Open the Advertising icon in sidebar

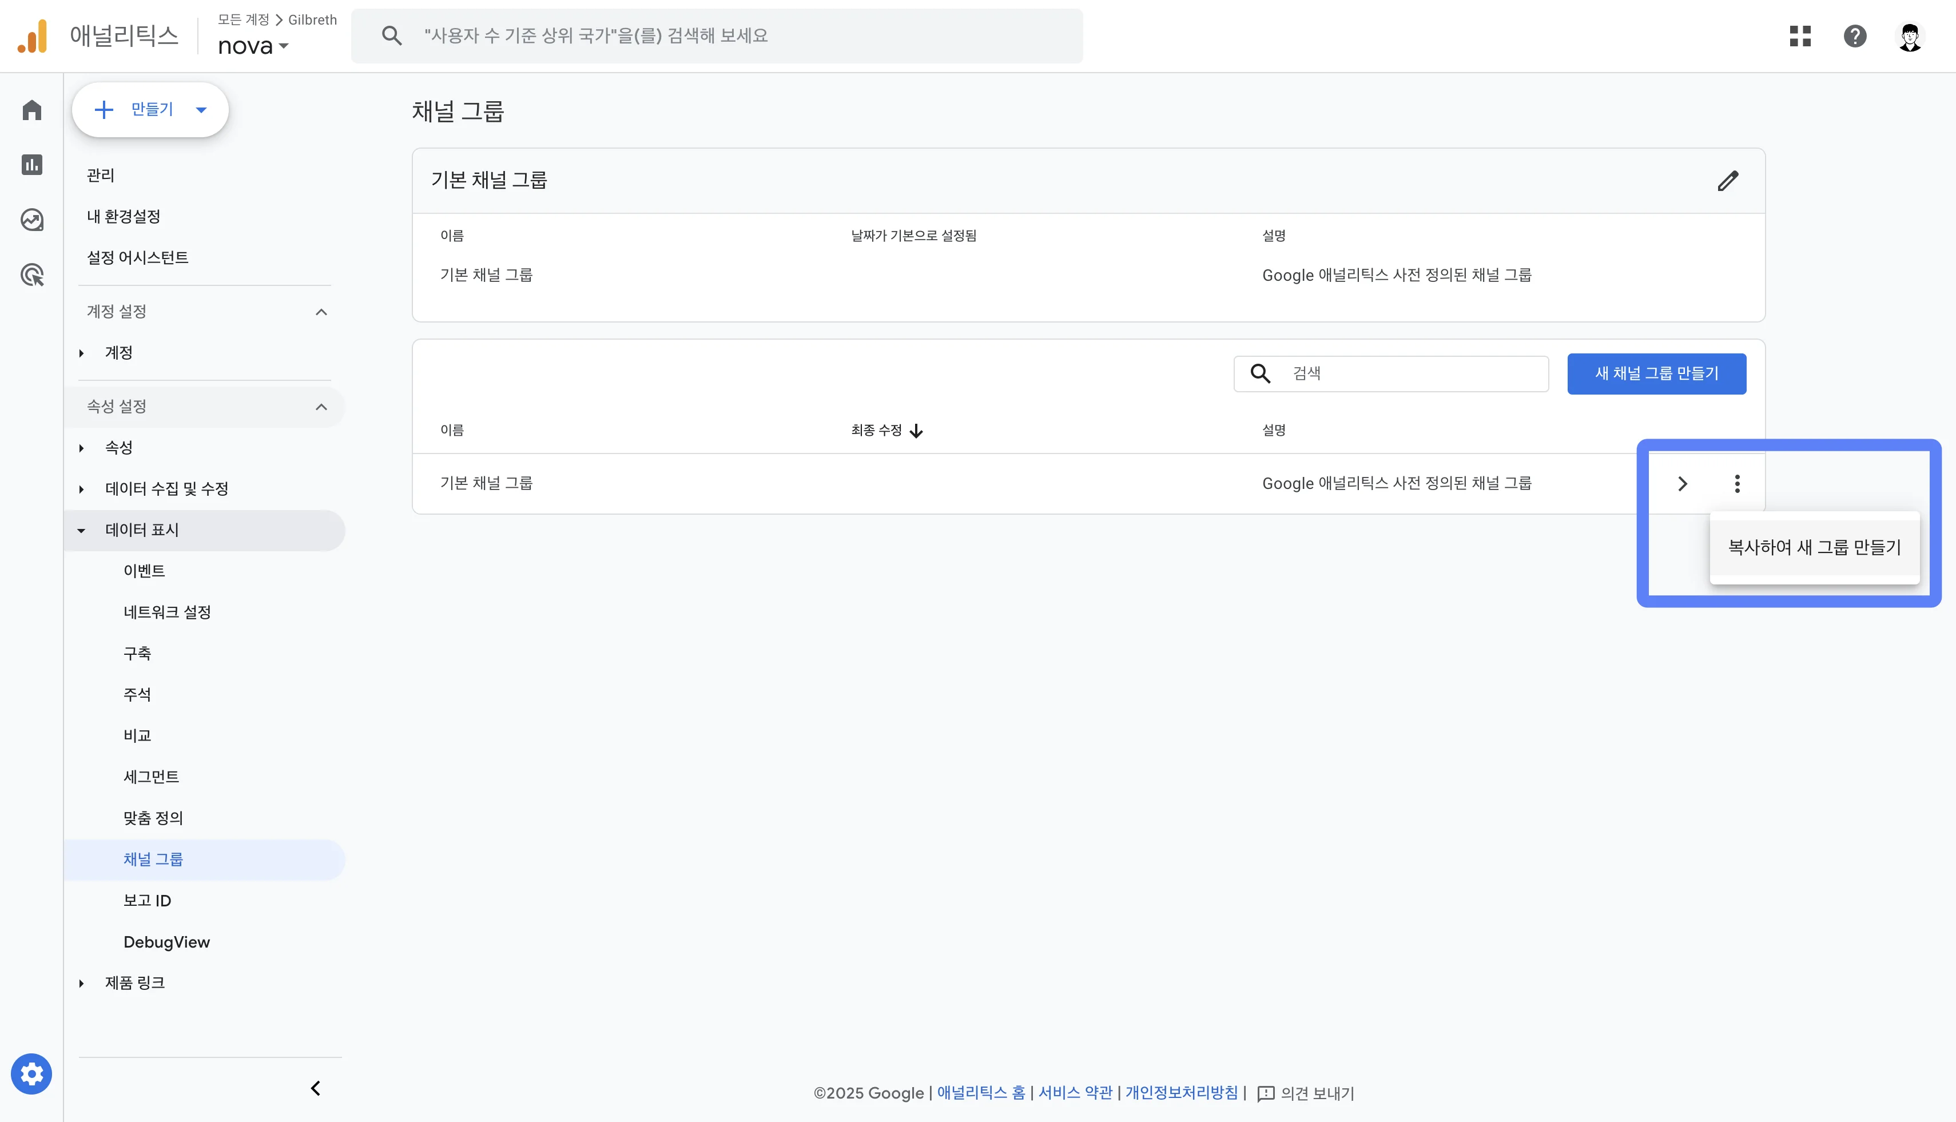(31, 274)
